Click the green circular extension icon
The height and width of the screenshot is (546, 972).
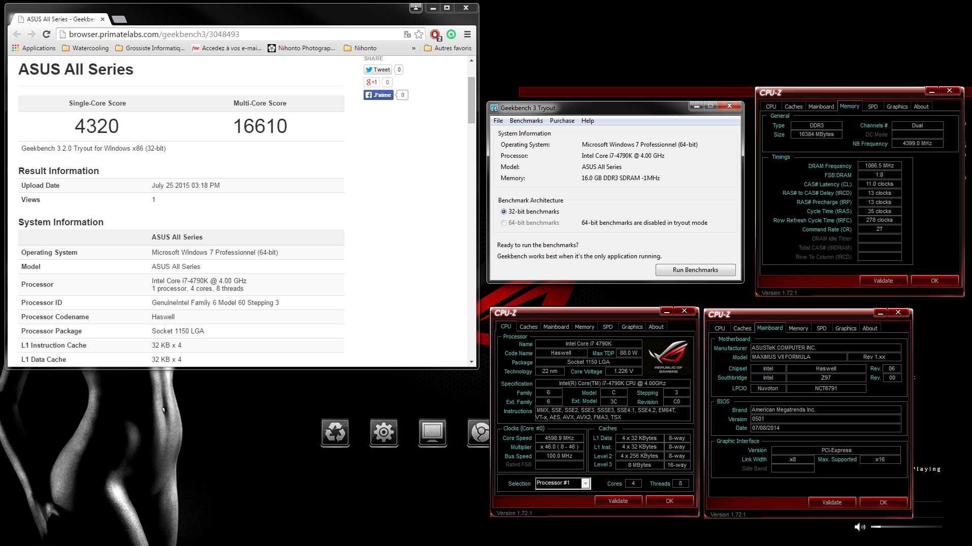pos(451,34)
